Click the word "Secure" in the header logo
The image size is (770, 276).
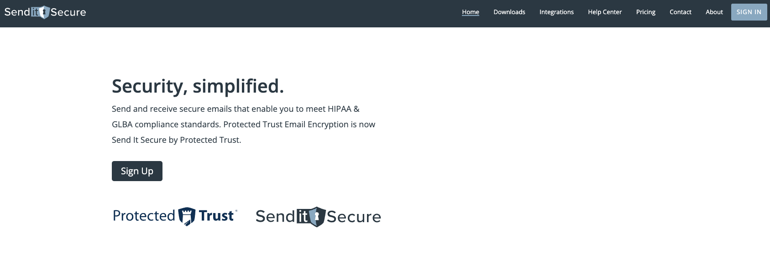point(68,12)
